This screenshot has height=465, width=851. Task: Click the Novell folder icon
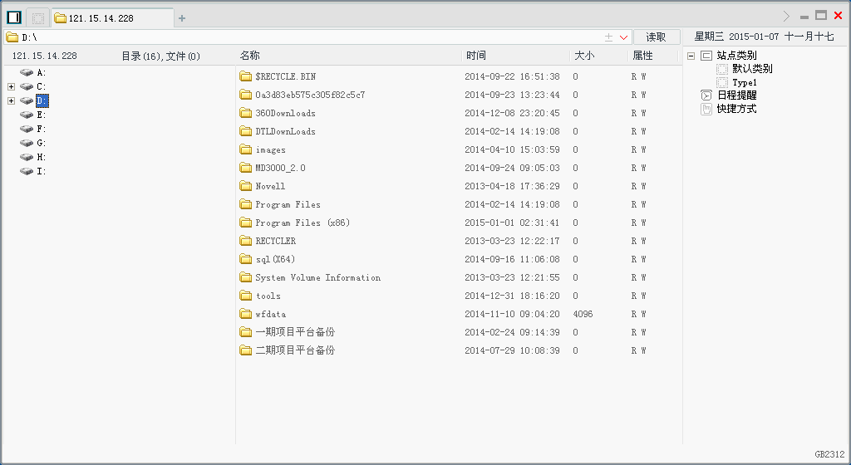point(246,186)
